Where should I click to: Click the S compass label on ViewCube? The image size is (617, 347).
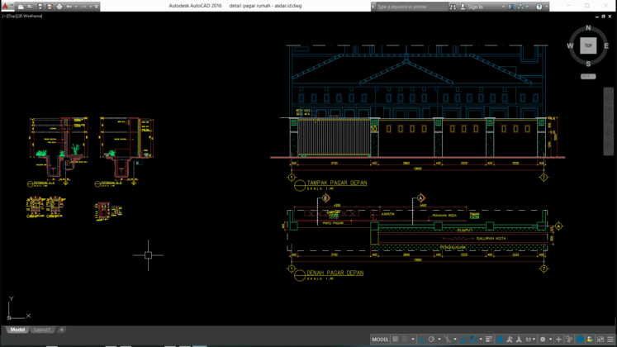pyautogui.click(x=588, y=64)
